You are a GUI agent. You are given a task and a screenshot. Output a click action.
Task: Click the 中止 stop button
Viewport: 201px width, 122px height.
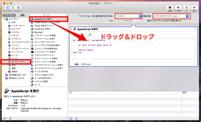pos(187,8)
